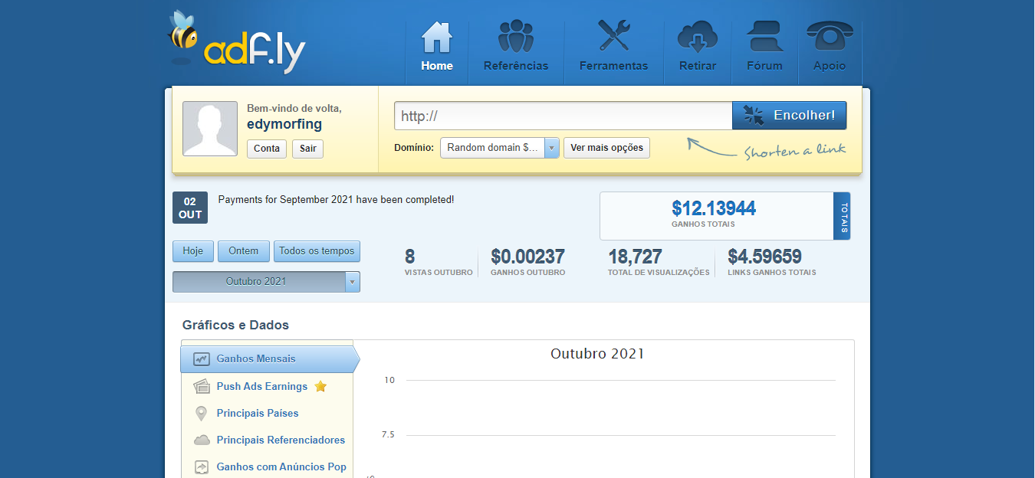Click the http:// URL input field

563,116
